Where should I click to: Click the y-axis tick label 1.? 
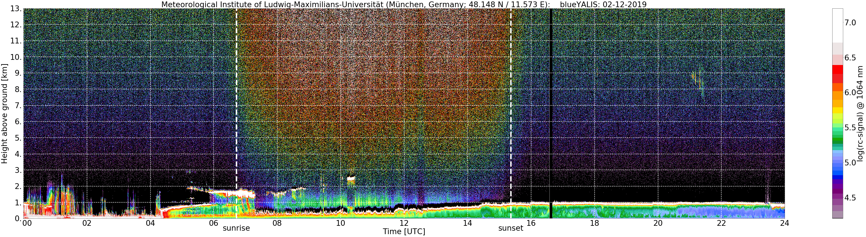coord(18,202)
